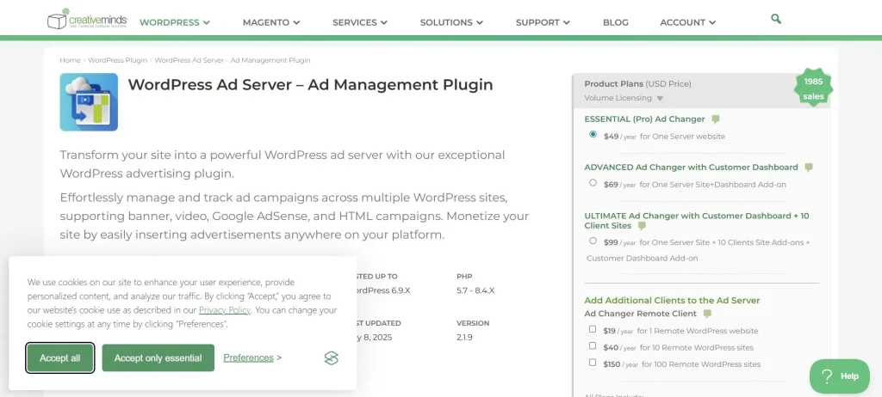
Task: Click the ADVANCED Ad Changer with Customer Dashboard title
Action: click(x=692, y=168)
